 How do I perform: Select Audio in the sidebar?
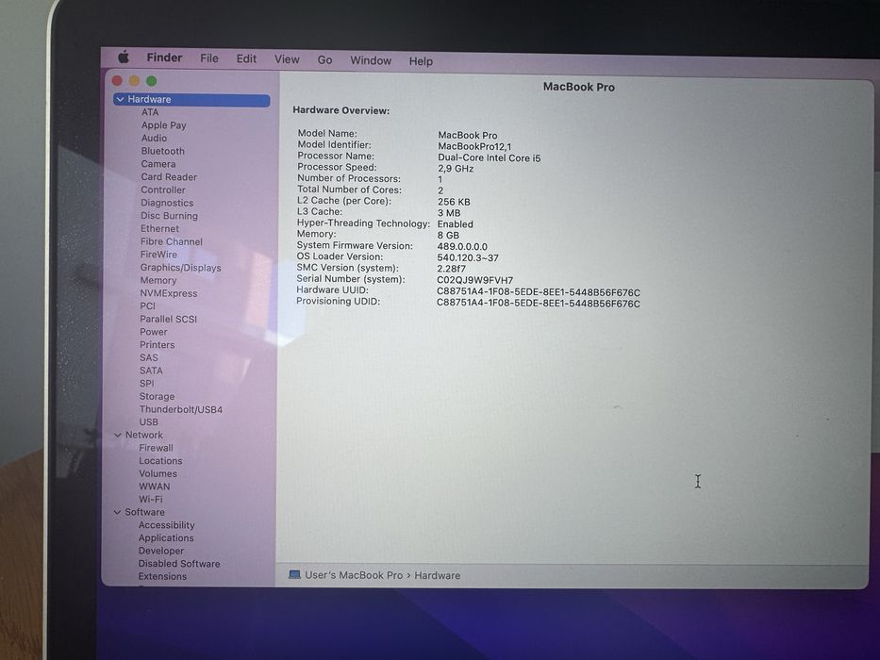(154, 138)
